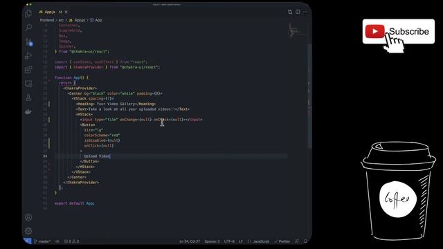Screen dimensions: 443x249
Task: Open the Extensions view
Action: point(28,70)
